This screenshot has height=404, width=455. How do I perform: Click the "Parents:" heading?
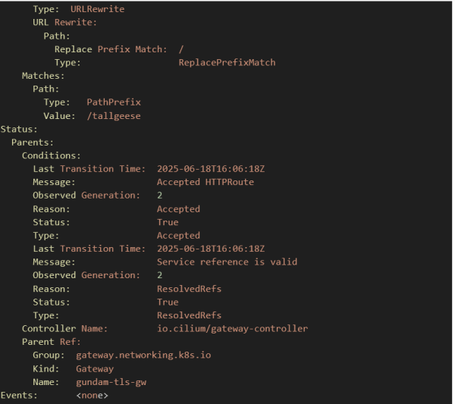(x=33, y=142)
